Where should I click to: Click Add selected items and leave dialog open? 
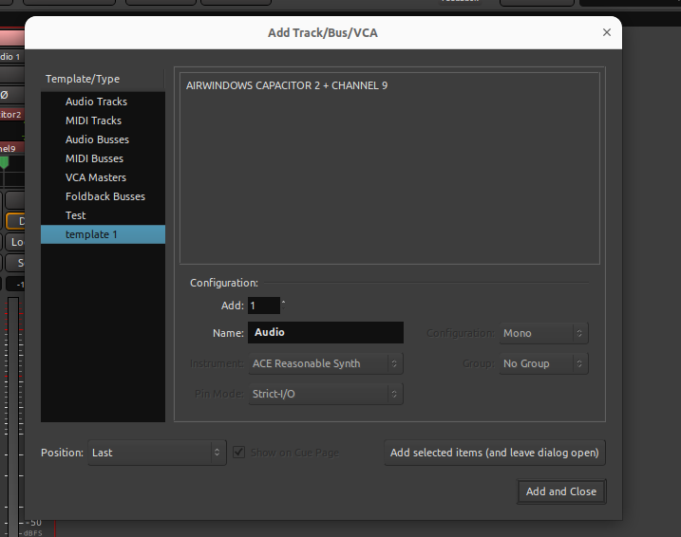494,453
